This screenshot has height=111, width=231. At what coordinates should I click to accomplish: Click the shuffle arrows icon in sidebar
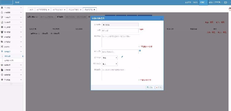pyautogui.click(x=2, y=47)
